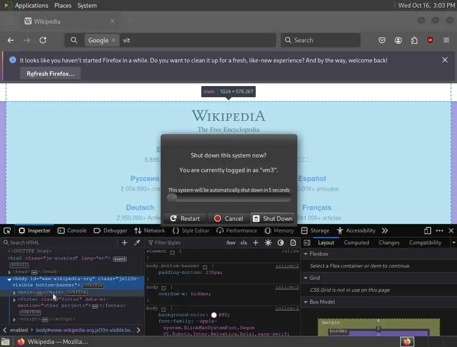The height and width of the screenshot is (347, 457).
Task: Click the shutdown countdown progress bar
Action: [x=229, y=198]
